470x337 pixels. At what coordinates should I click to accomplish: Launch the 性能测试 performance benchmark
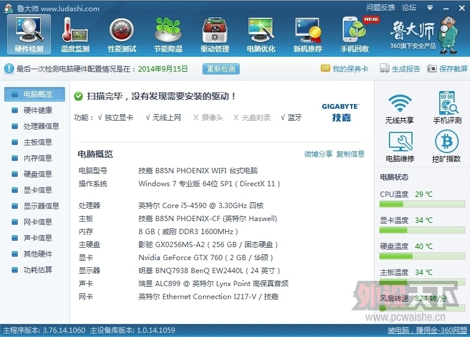pos(122,34)
